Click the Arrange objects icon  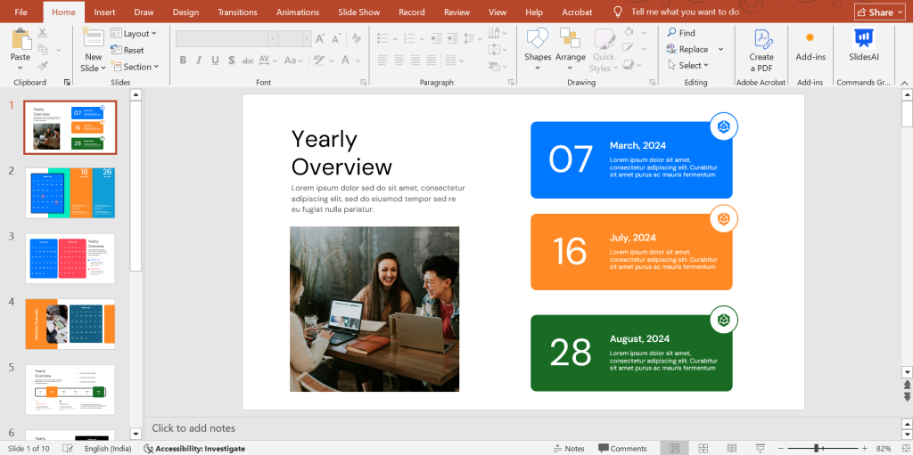(x=570, y=39)
